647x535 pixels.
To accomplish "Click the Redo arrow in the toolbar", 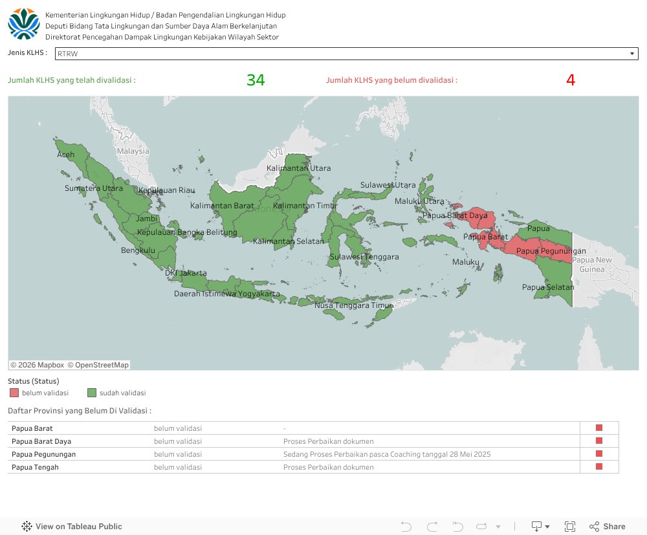I will point(432,527).
